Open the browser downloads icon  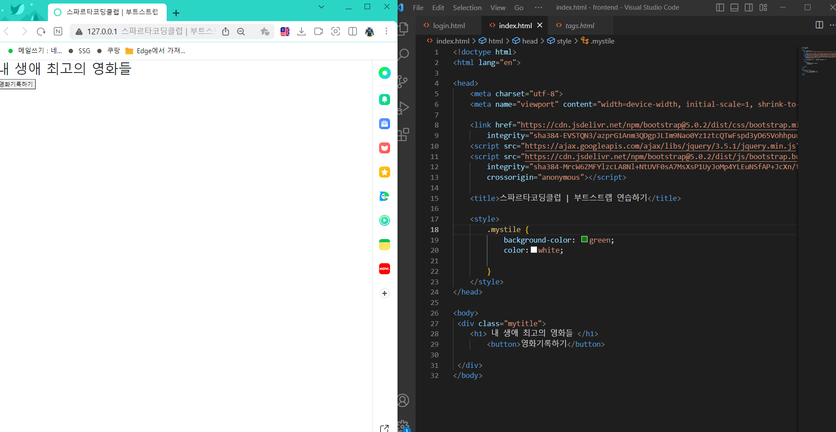[302, 31]
